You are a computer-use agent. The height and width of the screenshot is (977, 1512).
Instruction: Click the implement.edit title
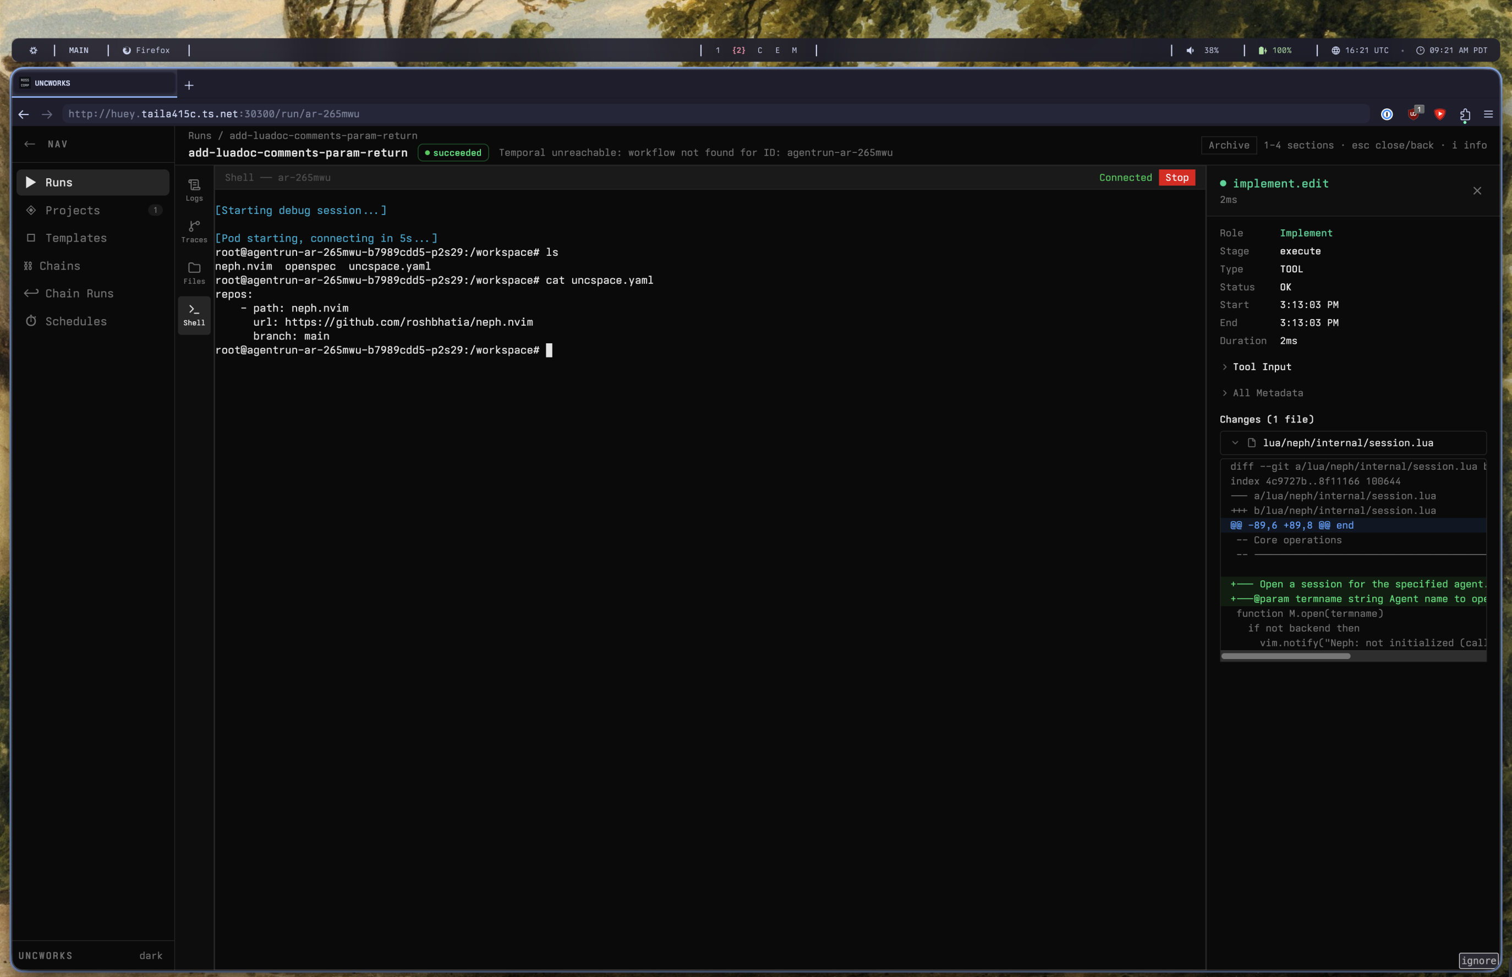[x=1280, y=183]
